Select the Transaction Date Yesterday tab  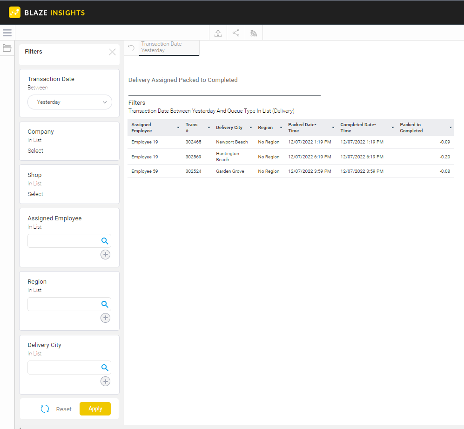(169, 48)
